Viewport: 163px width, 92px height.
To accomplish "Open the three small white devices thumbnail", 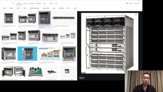I will coord(68,36).
